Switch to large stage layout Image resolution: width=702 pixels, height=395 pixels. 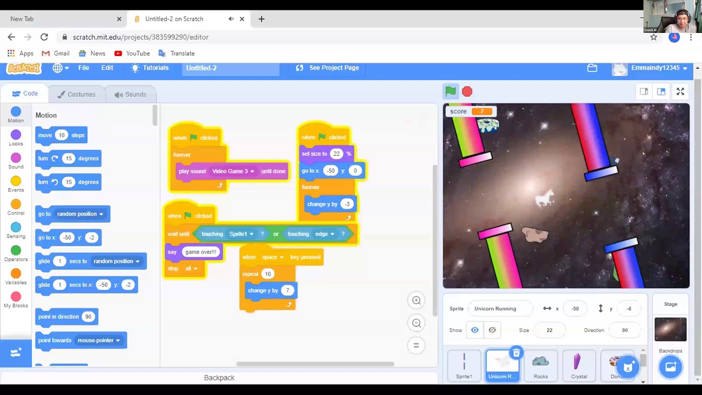pyautogui.click(x=661, y=92)
